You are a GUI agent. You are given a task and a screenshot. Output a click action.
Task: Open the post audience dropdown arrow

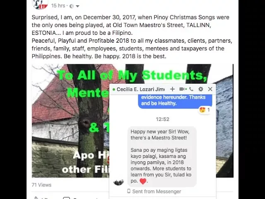click(77, 6)
